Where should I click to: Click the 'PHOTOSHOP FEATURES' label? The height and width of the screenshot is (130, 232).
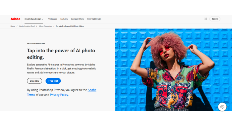coord(36,44)
